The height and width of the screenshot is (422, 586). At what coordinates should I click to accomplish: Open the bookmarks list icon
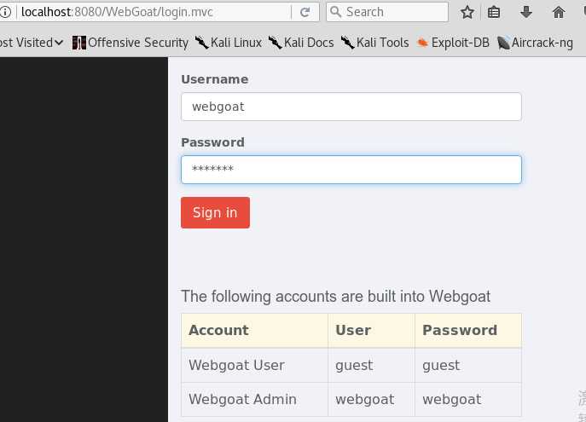[x=494, y=12]
